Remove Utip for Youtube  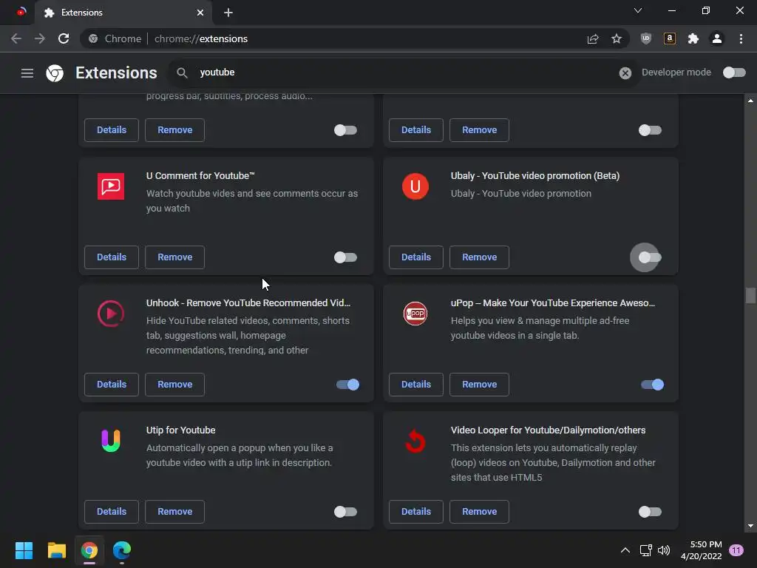(174, 512)
